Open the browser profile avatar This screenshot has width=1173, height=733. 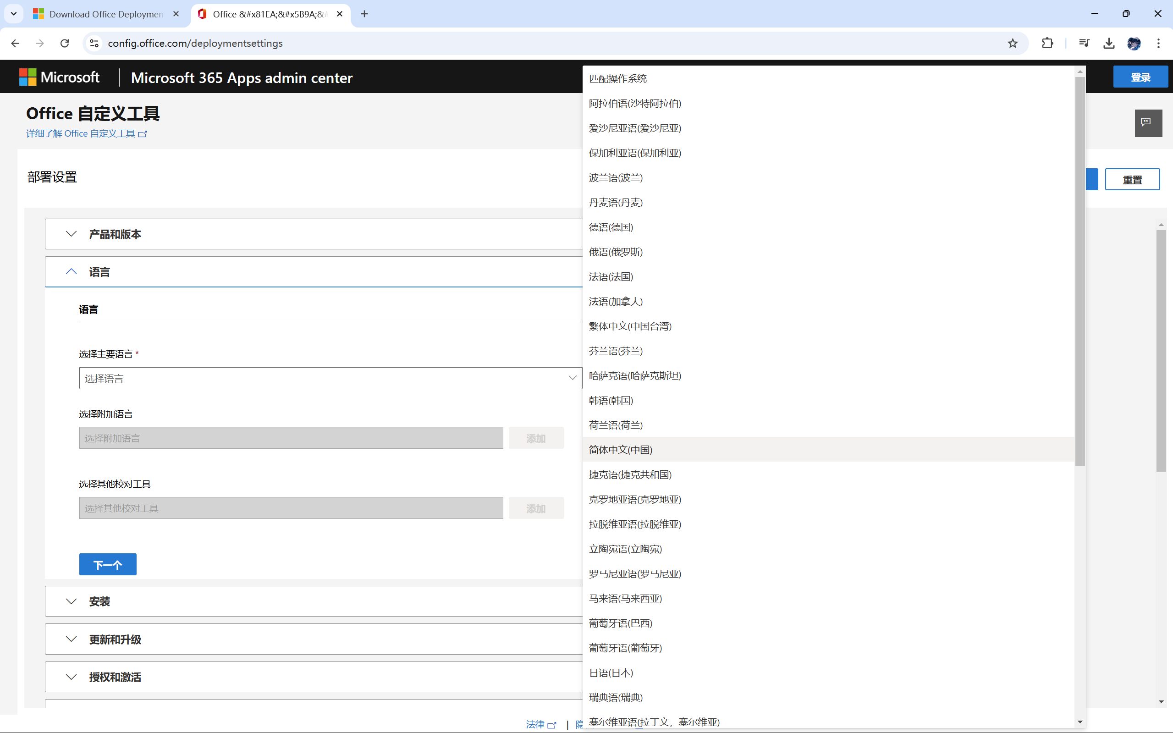(x=1134, y=43)
